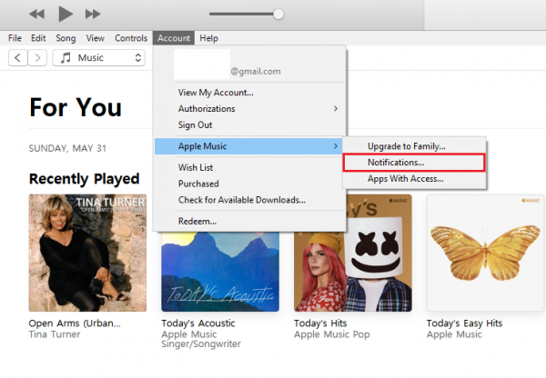This screenshot has height=378, width=546.
Task: Click the Today's Easy Hits title text
Action: (x=464, y=323)
